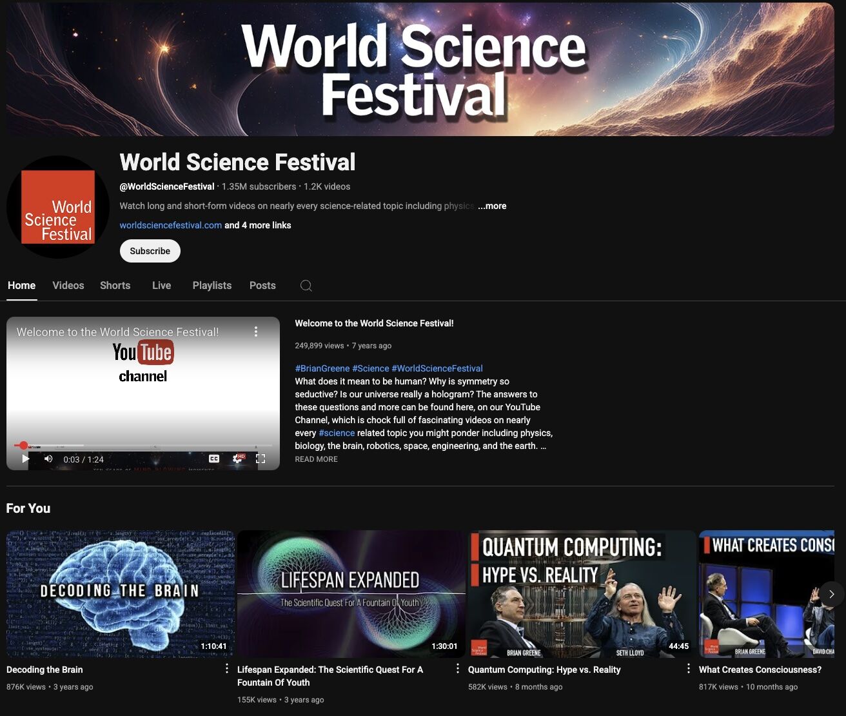Click the @WorldScienceFestival handle
The image size is (846, 716).
(167, 186)
